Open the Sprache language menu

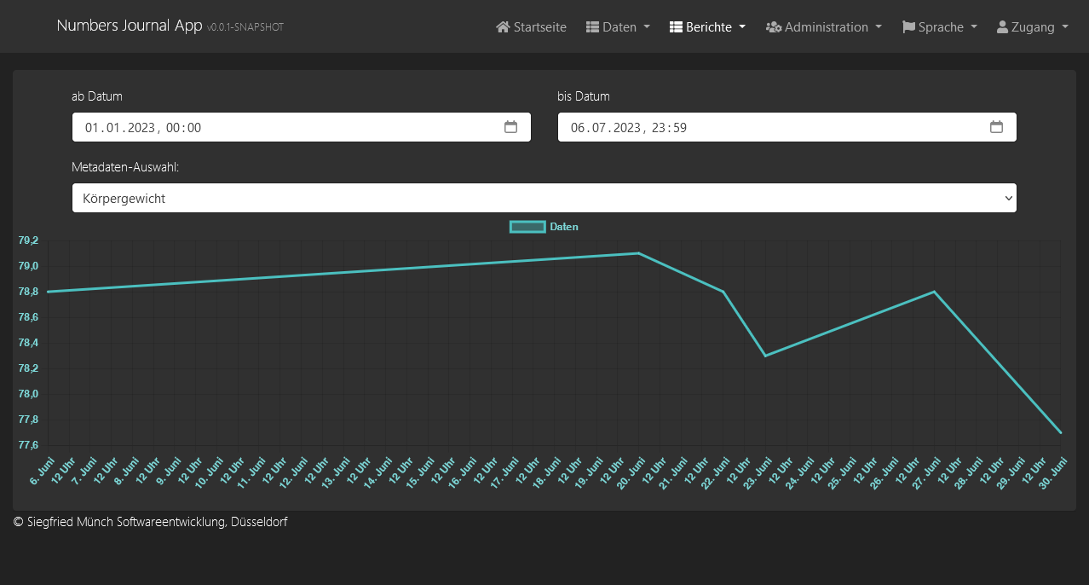click(941, 27)
